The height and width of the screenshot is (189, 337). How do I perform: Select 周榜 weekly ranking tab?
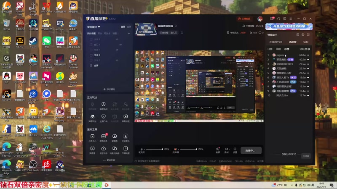tap(278, 49)
